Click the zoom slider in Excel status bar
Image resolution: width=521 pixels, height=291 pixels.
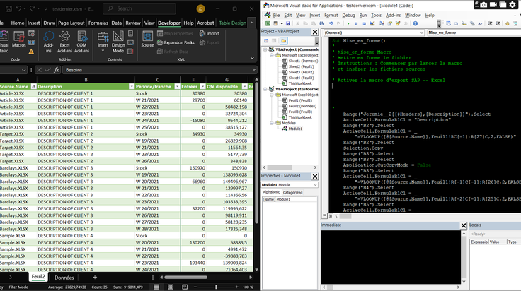(216, 287)
